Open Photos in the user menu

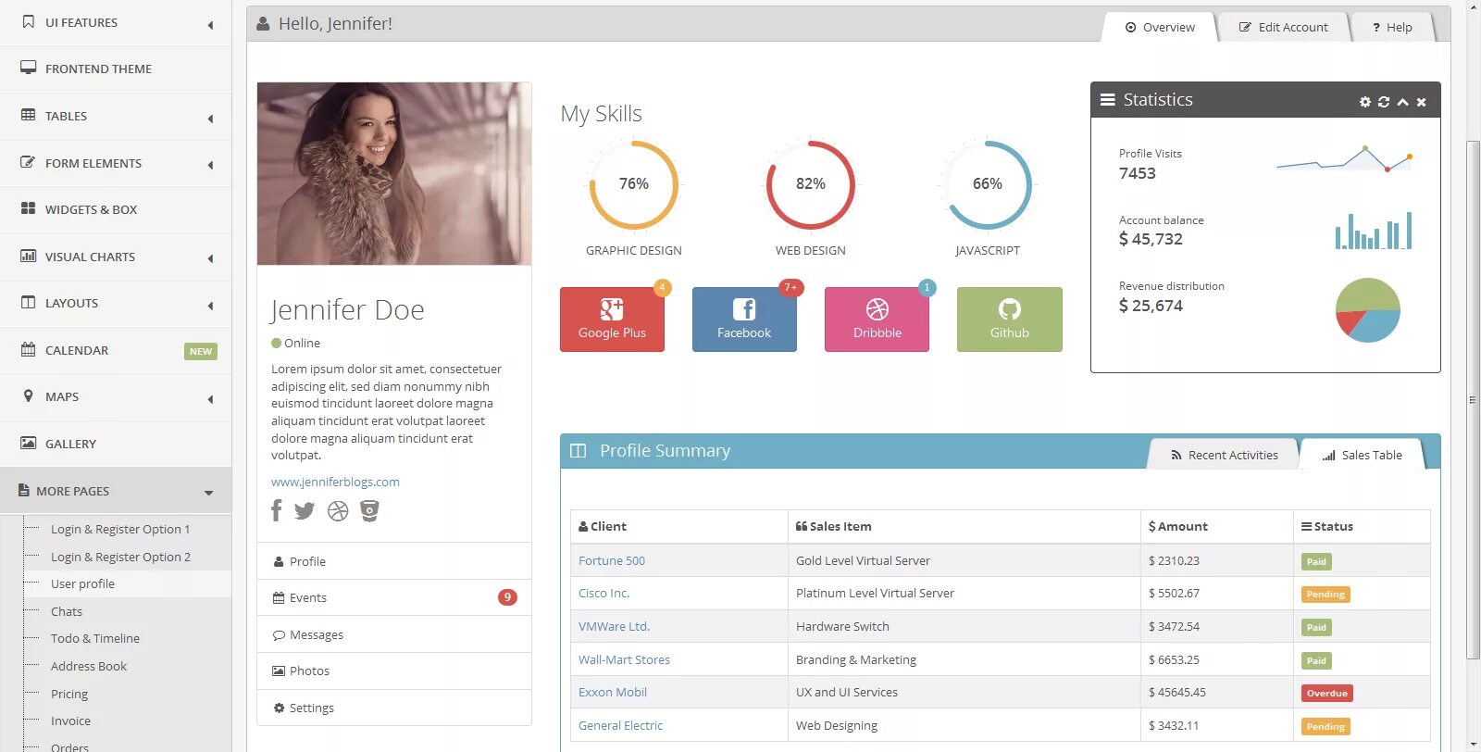pyautogui.click(x=394, y=671)
